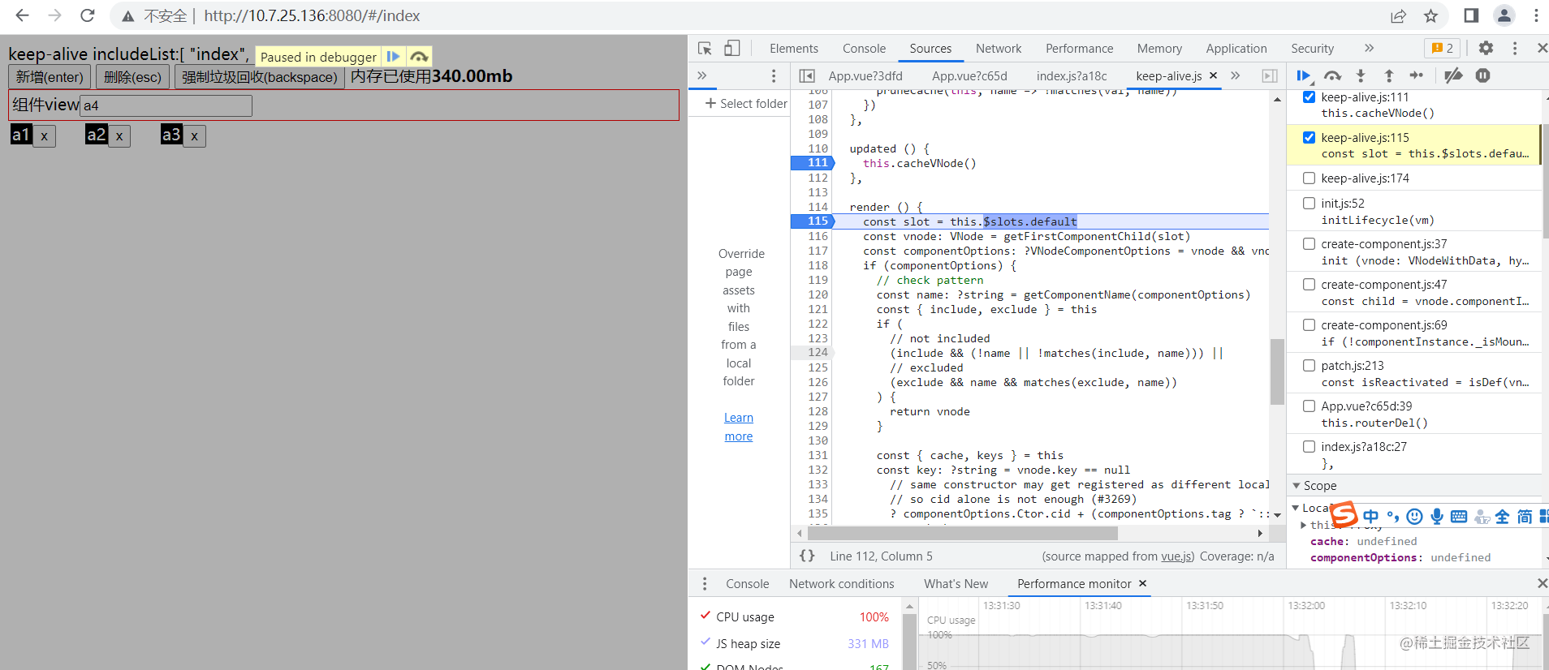Collapse the Local scope group
1549x670 pixels.
1295,508
